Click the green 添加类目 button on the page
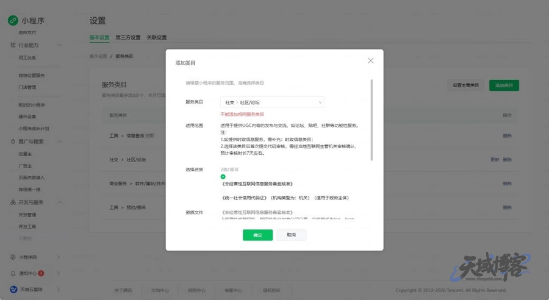Viewport: 549px width, 300px height. pos(504,85)
